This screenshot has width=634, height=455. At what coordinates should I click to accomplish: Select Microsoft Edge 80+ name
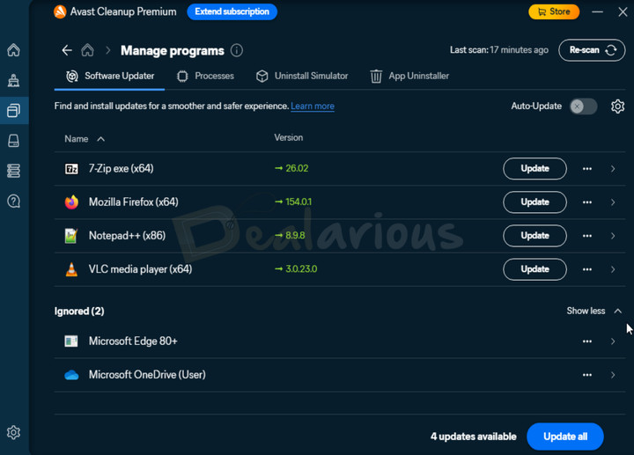[x=133, y=341]
